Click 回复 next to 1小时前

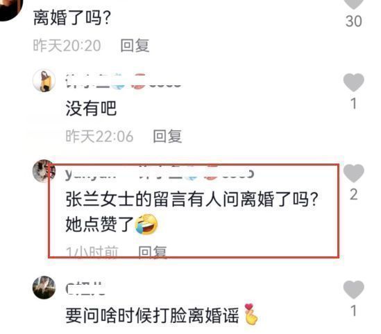pyautogui.click(x=153, y=252)
